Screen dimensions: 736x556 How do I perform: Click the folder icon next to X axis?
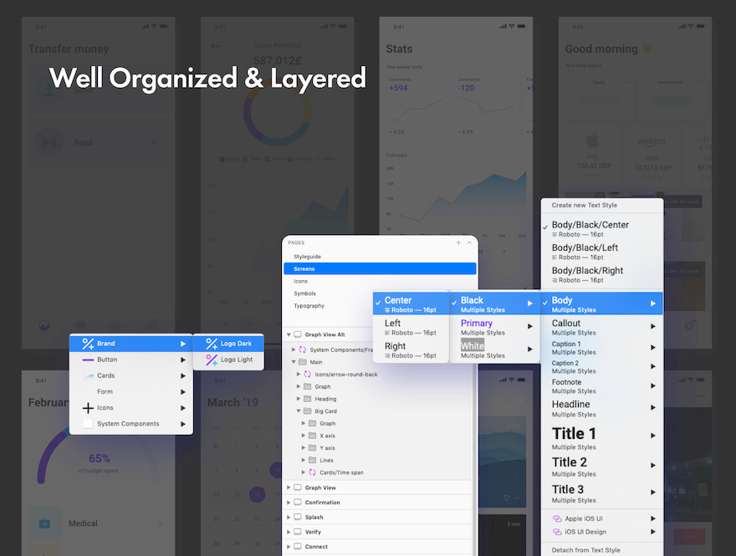pyautogui.click(x=313, y=436)
